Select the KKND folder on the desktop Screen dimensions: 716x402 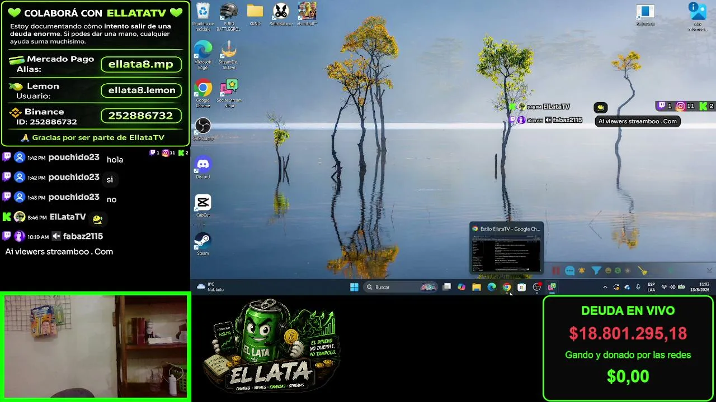pyautogui.click(x=255, y=15)
